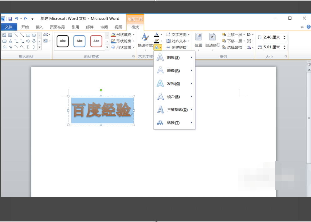
Task: Open the Transform (转换) submenu
Action: 174,123
